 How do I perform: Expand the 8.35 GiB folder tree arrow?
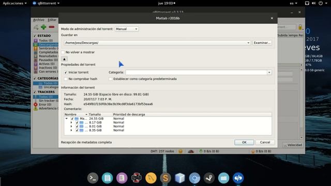[x=71, y=130]
